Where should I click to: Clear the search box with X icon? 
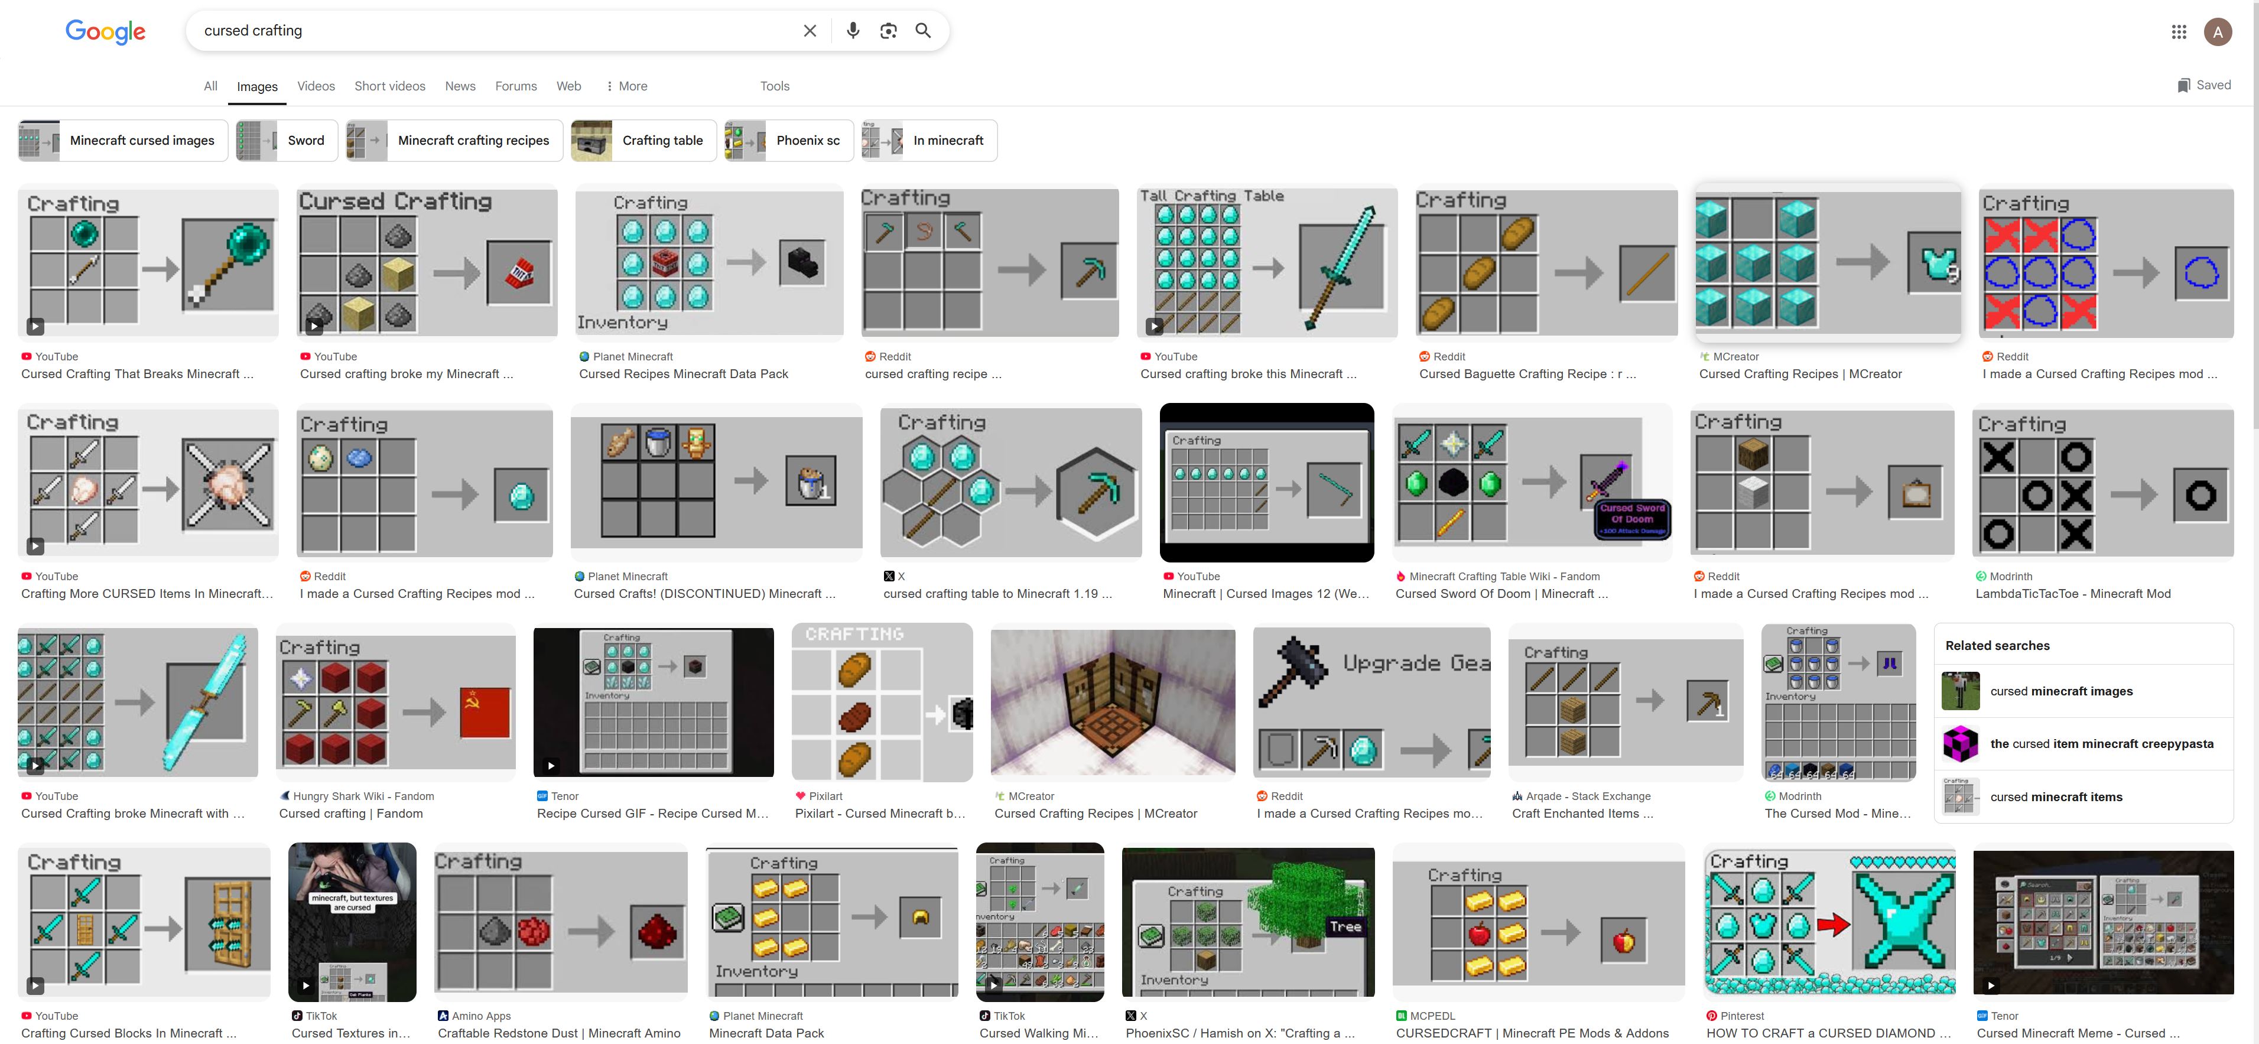[x=810, y=31]
